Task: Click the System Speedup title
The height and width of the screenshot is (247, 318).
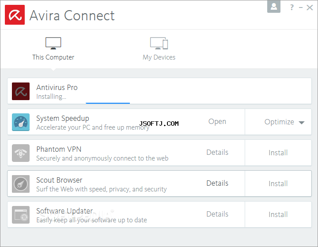Action: click(63, 119)
